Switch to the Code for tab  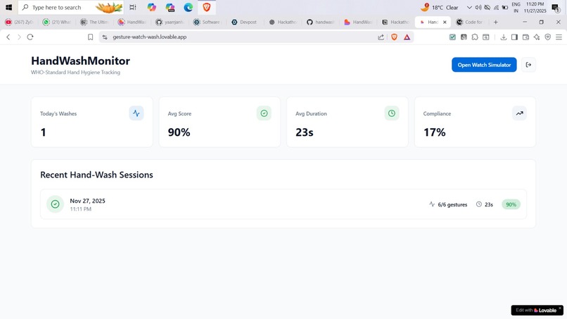pos(470,22)
